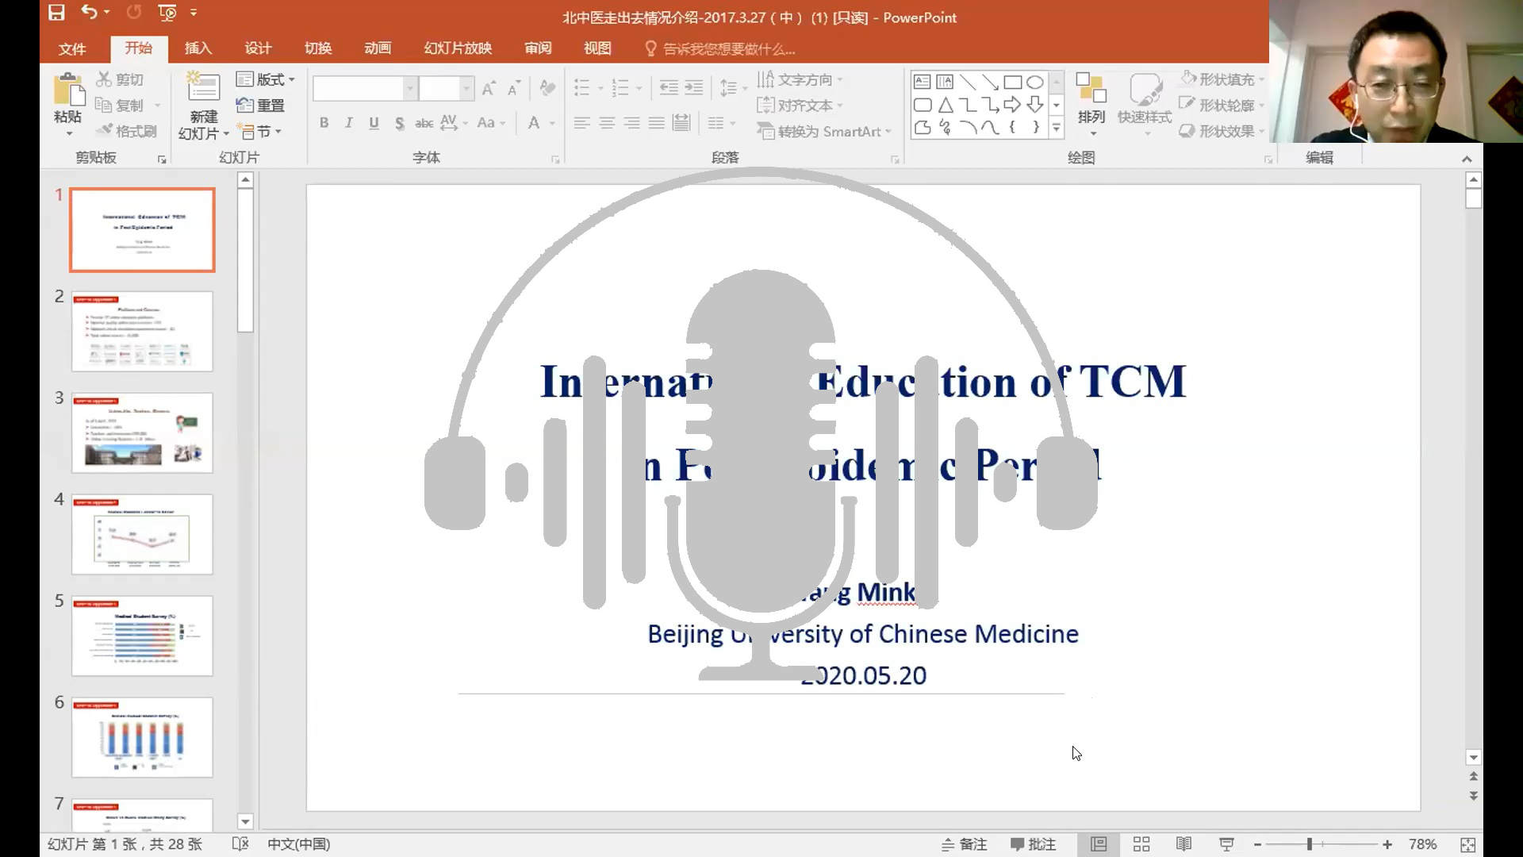The height and width of the screenshot is (857, 1523).
Task: Switch to Reading view icon
Action: 1183,844
